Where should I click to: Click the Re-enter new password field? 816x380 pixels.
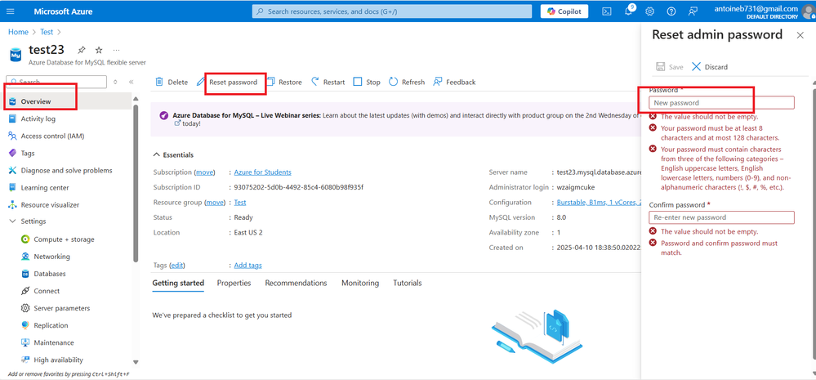721,217
